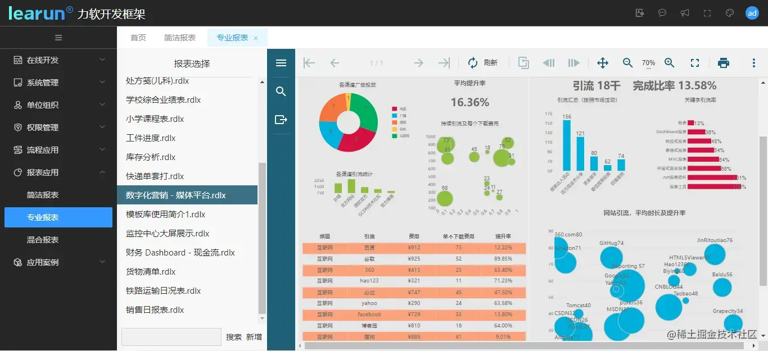
Task: Click the search icon in report viewer
Action: [281, 91]
